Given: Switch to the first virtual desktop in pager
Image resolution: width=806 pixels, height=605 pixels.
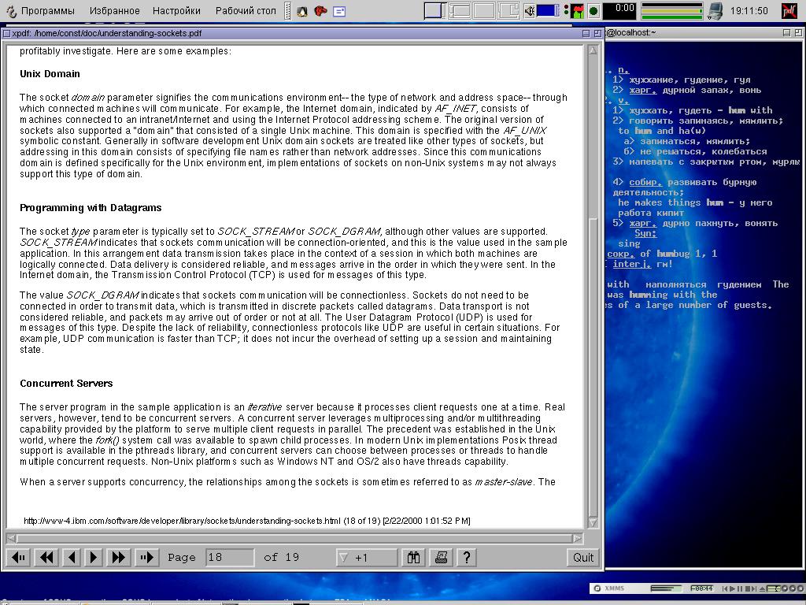Looking at the screenshot, I should click(434, 11).
